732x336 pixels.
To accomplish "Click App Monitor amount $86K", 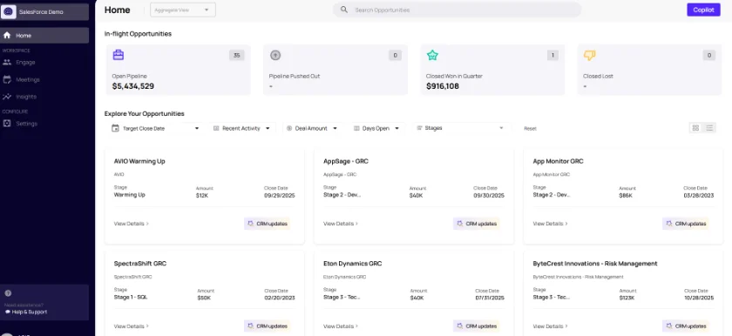I will [626, 196].
